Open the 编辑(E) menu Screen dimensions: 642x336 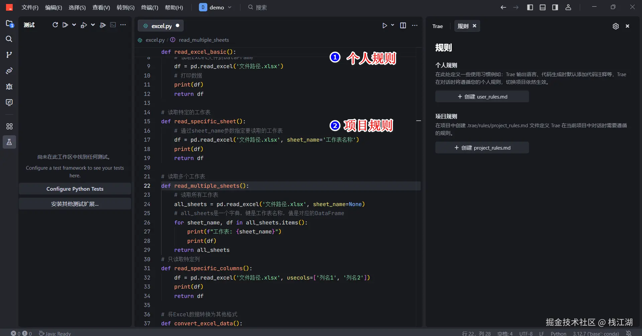(53, 7)
